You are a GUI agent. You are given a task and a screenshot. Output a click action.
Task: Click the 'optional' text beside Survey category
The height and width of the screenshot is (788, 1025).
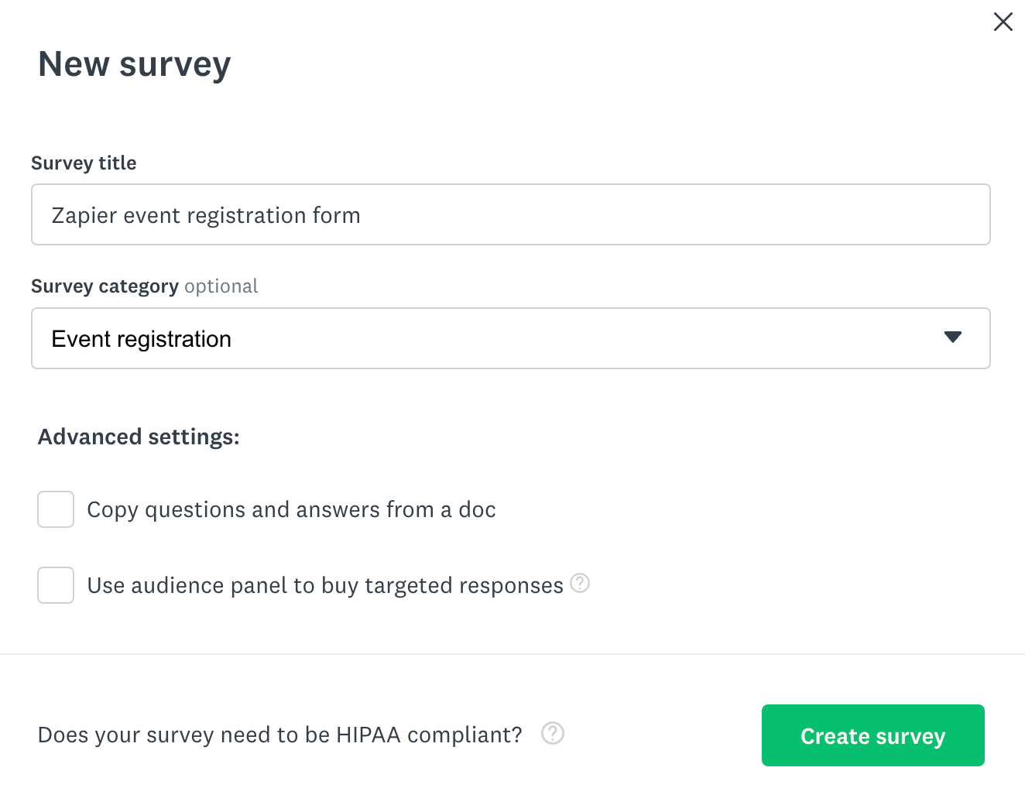pos(221,286)
